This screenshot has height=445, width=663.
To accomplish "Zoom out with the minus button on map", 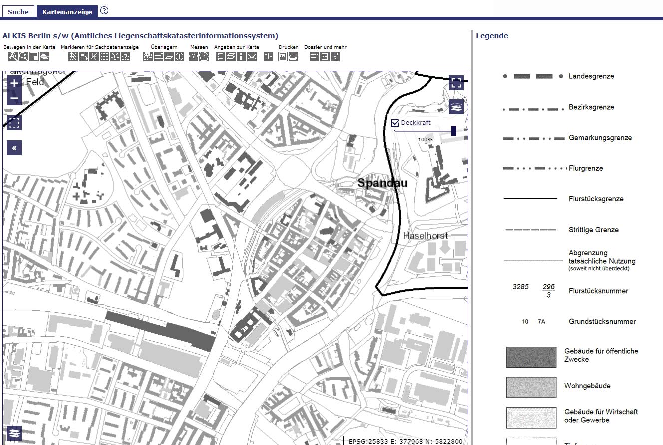I will point(14,98).
